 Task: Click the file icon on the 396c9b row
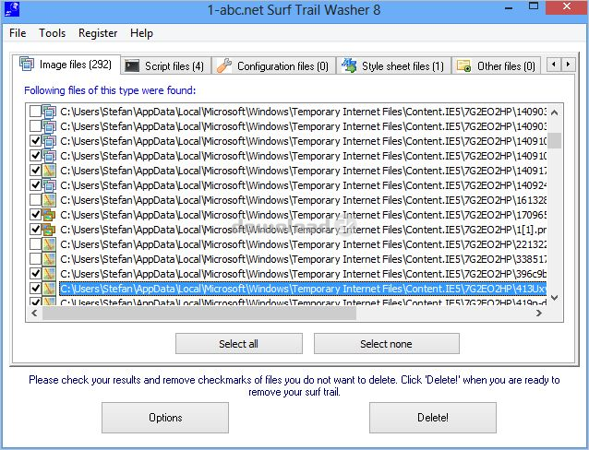pyautogui.click(x=49, y=274)
